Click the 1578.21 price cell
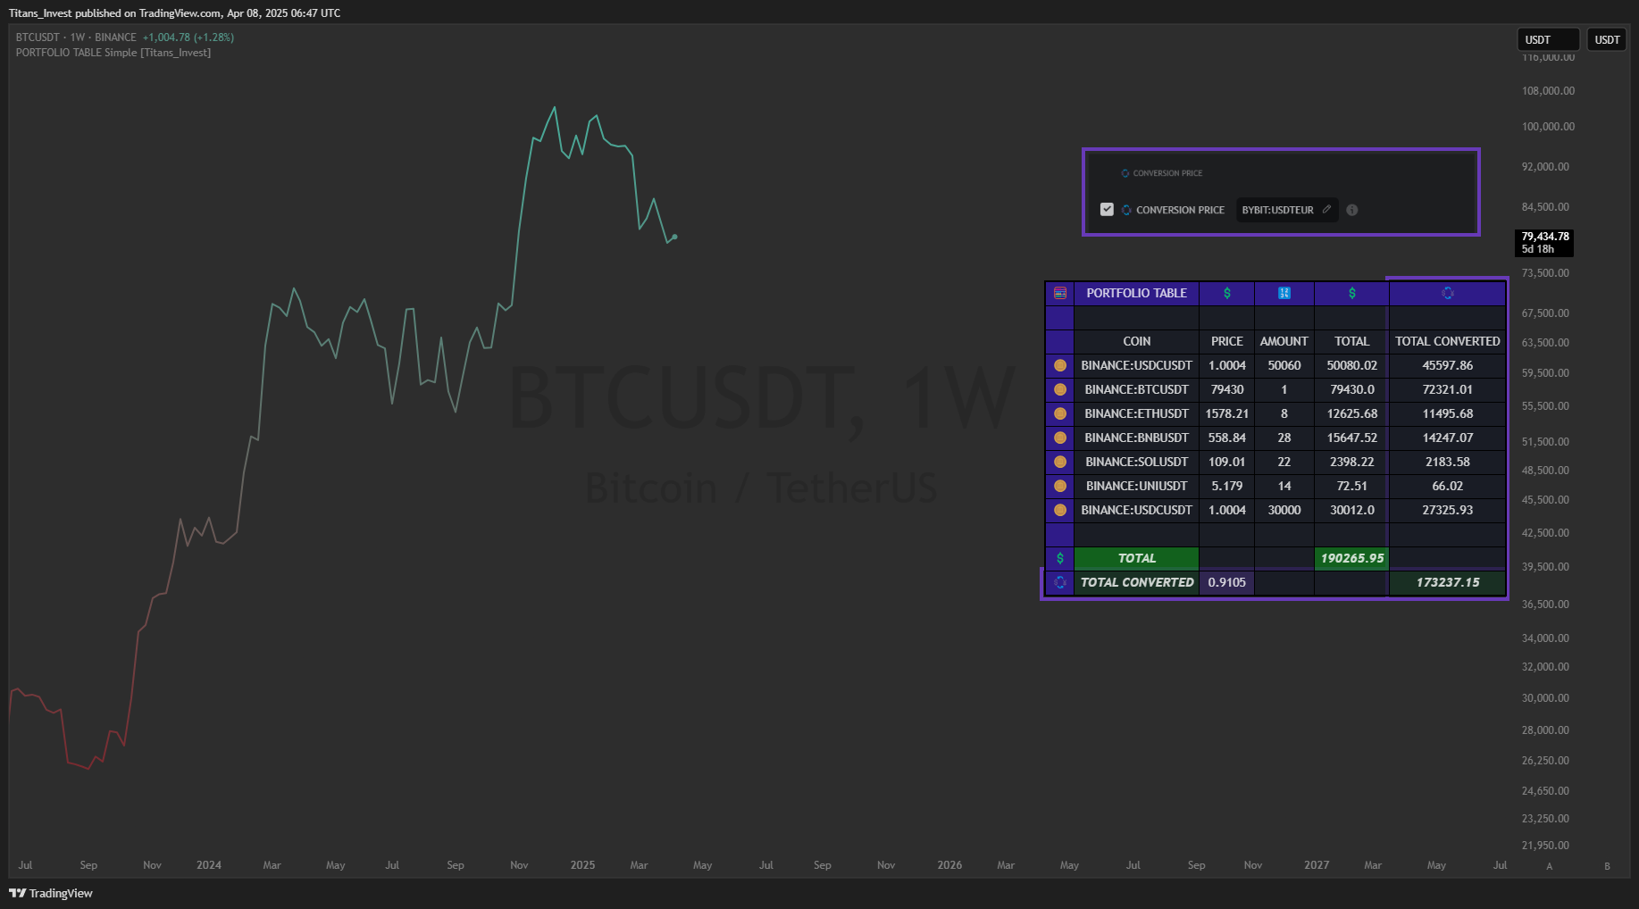1639x909 pixels. (x=1227, y=413)
